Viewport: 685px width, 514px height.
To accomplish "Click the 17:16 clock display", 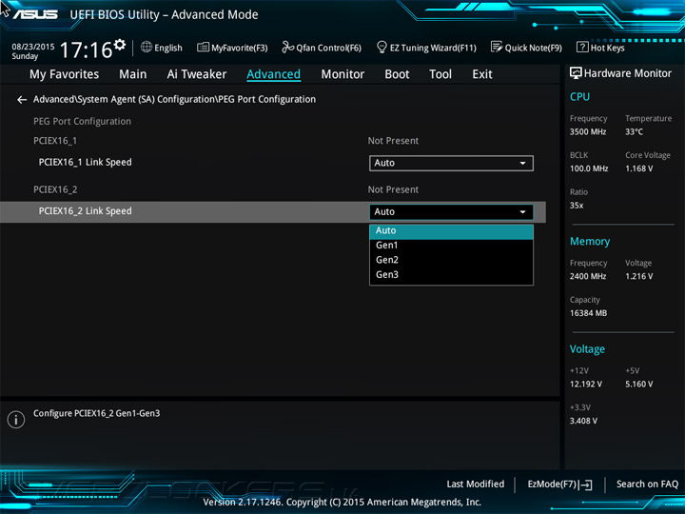I will 86,49.
